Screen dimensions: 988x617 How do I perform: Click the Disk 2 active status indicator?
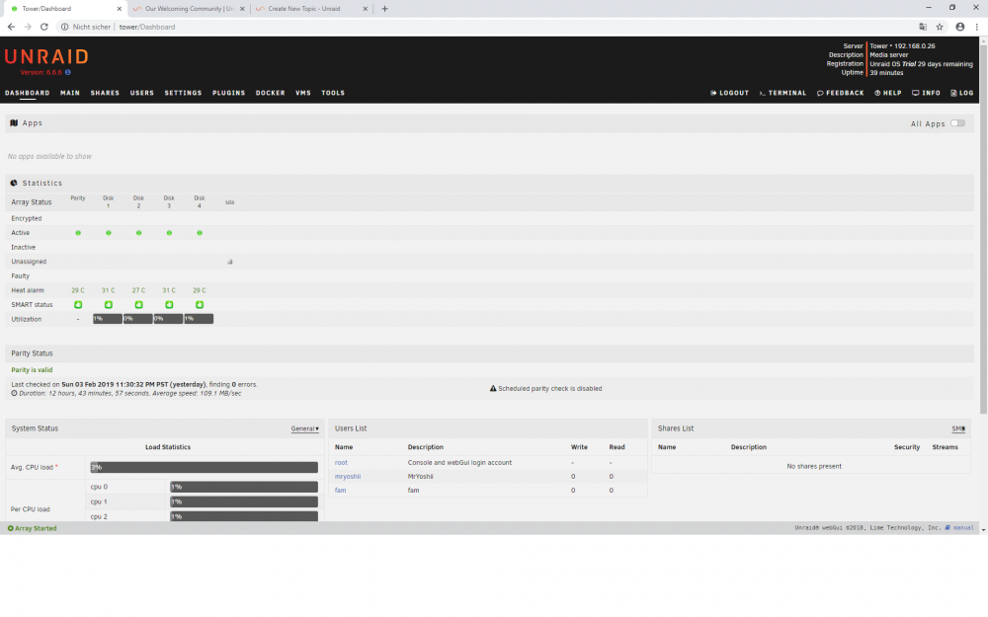click(x=138, y=233)
